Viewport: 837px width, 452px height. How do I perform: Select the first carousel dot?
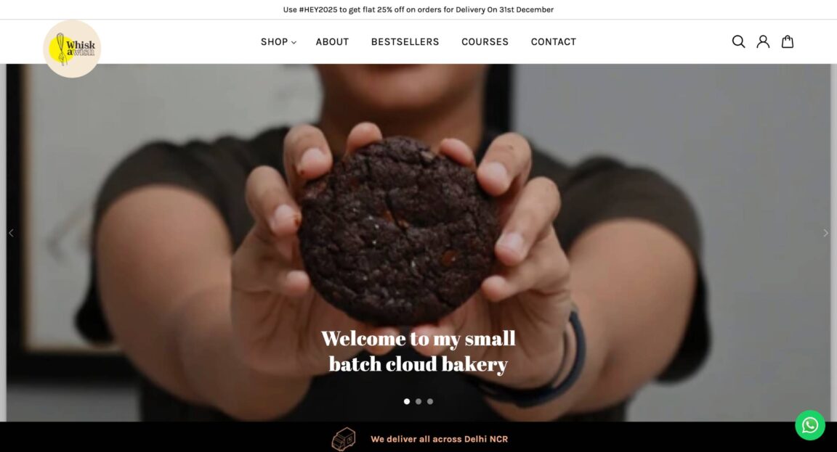(407, 401)
